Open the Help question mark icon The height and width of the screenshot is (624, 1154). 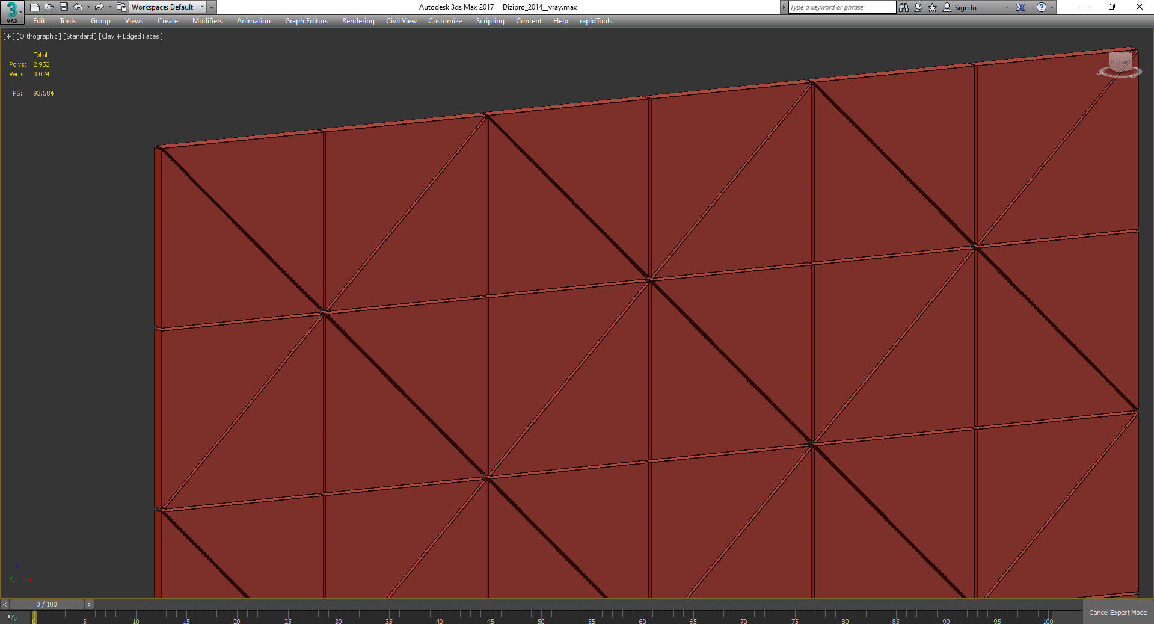point(1041,7)
